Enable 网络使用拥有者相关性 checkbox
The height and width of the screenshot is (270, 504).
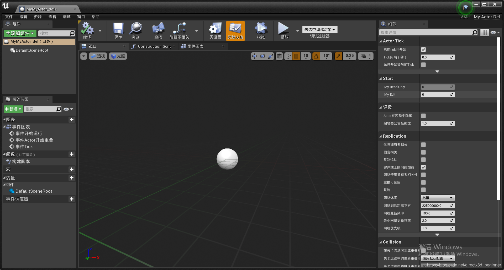(x=423, y=175)
